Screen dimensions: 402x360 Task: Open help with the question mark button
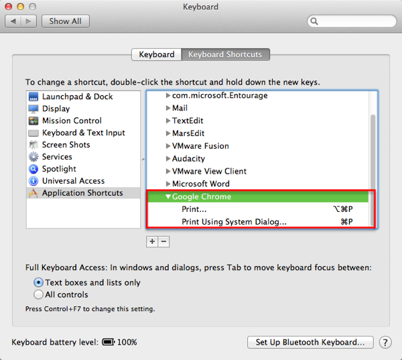click(385, 343)
